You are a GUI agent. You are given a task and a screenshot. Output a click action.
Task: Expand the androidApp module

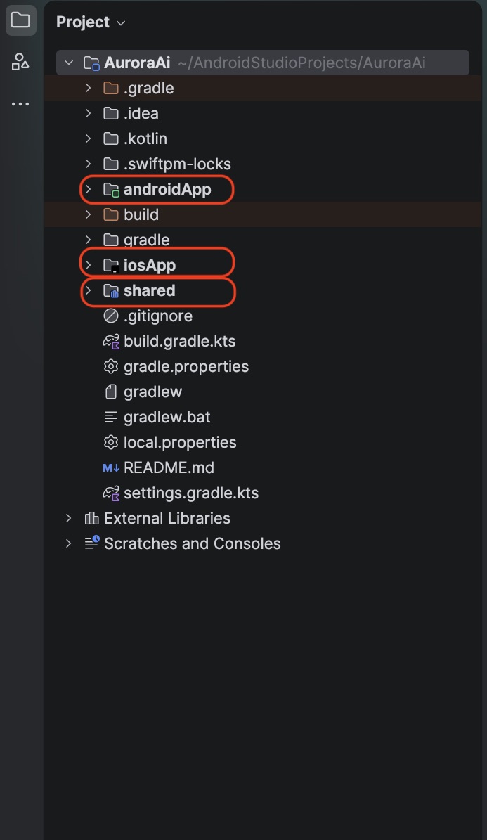89,189
